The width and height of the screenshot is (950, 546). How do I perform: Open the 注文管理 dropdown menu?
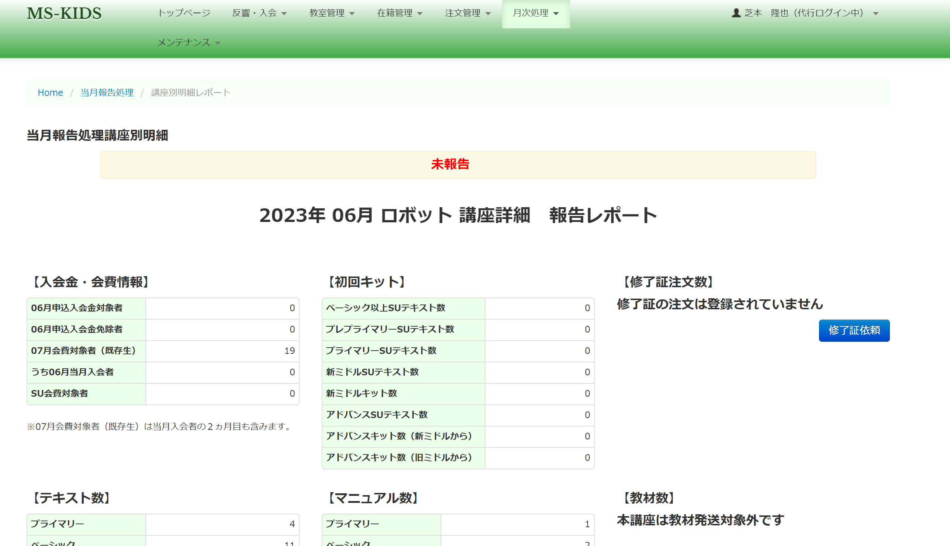pos(467,13)
